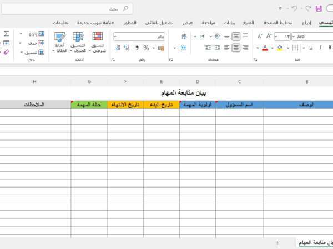Expand the fill color dropdown arrow
Screen dimensions: 333x249
[x=273, y=48]
